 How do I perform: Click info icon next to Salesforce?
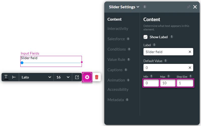pos(128,39)
